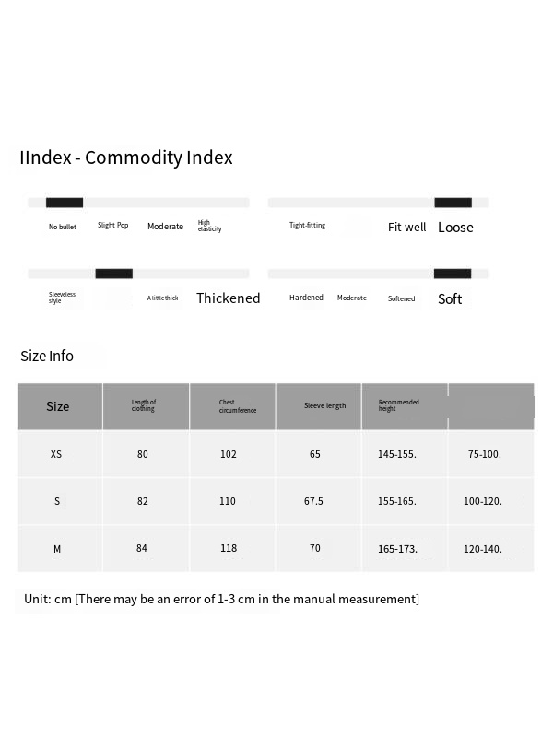
Task: Select the Hardened softness label
Action: (x=306, y=298)
